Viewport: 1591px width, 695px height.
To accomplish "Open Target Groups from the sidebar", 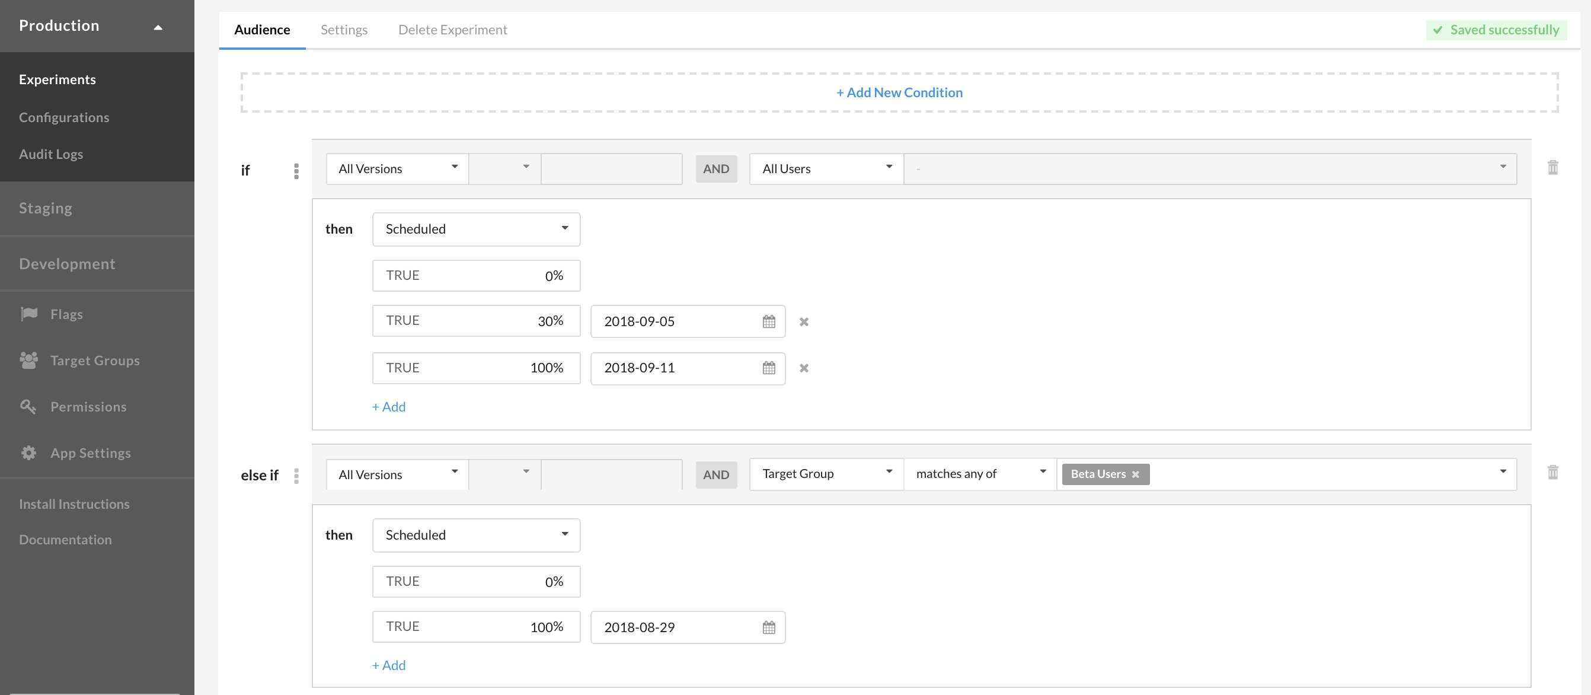I will coord(94,360).
